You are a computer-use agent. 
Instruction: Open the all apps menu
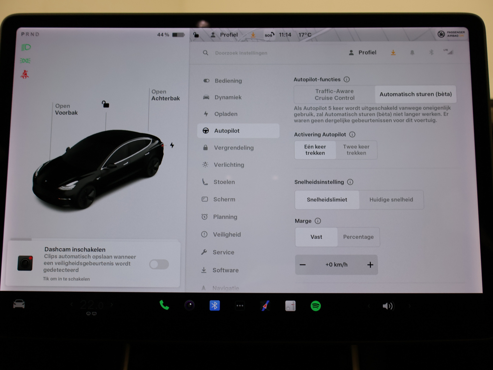tap(240, 306)
